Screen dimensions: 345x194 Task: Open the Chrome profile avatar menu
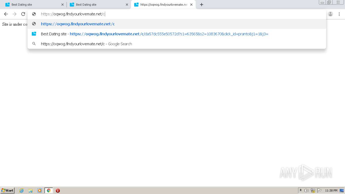click(x=330, y=14)
